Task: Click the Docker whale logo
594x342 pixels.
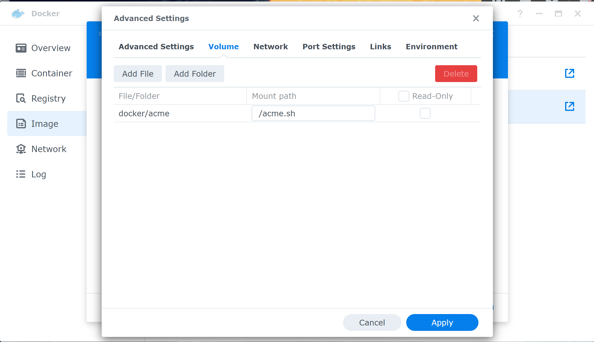Action: [x=18, y=14]
